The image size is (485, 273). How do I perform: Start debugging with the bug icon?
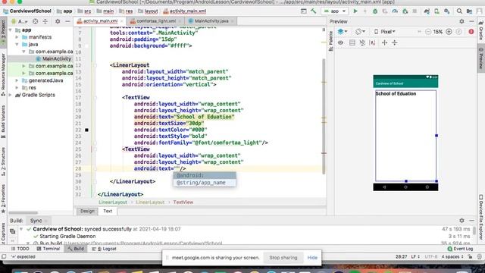[375, 11]
